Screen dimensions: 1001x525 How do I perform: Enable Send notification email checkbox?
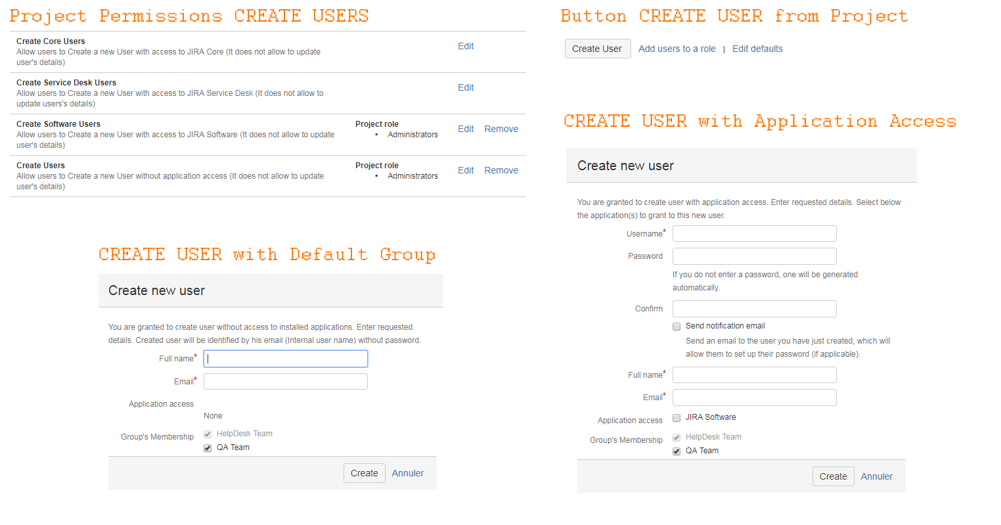pyautogui.click(x=677, y=327)
